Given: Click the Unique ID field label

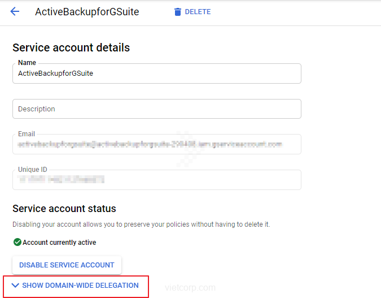Looking at the screenshot, I should [34, 170].
